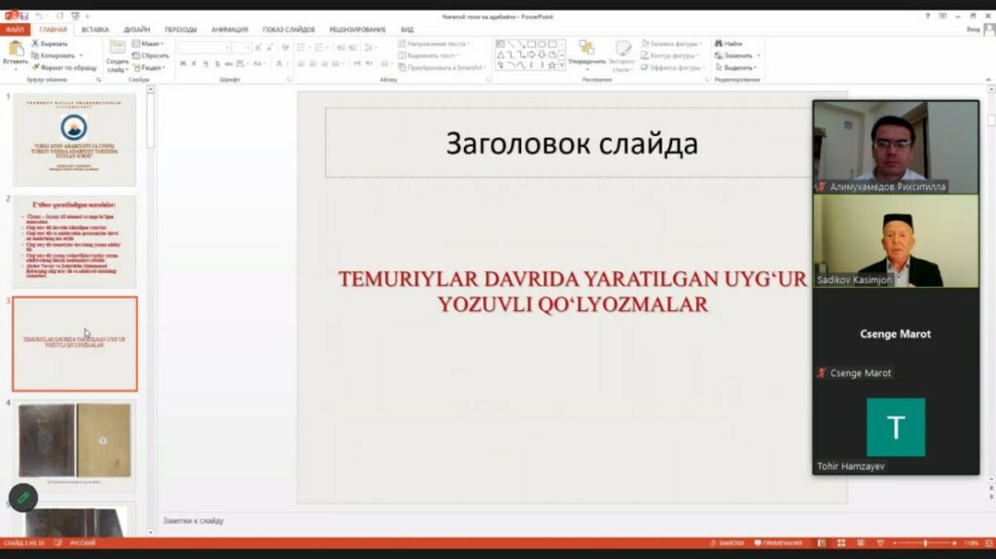Toggle Comments (Примечания) pane in status bar
The width and height of the screenshot is (996, 559).
(777, 542)
